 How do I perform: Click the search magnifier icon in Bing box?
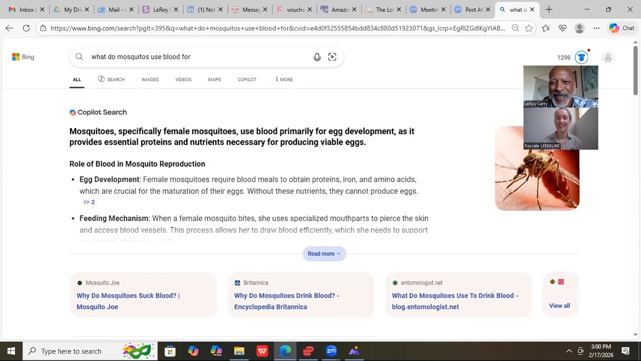coord(79,57)
